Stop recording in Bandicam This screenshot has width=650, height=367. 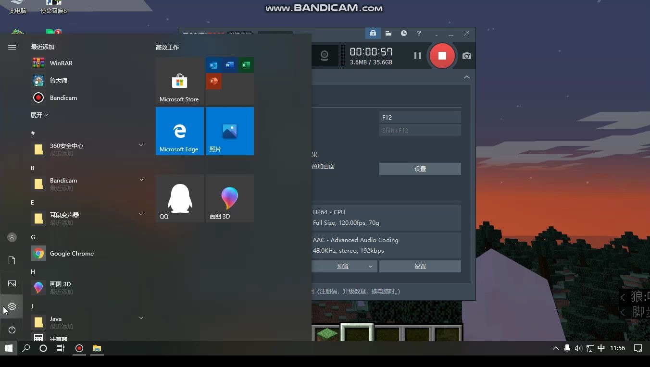tap(442, 56)
